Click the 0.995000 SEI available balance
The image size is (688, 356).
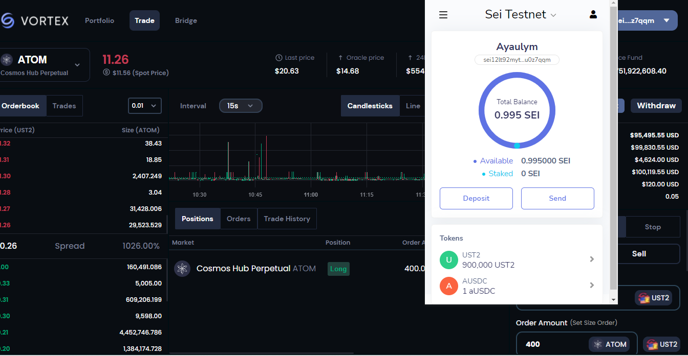[546, 161]
